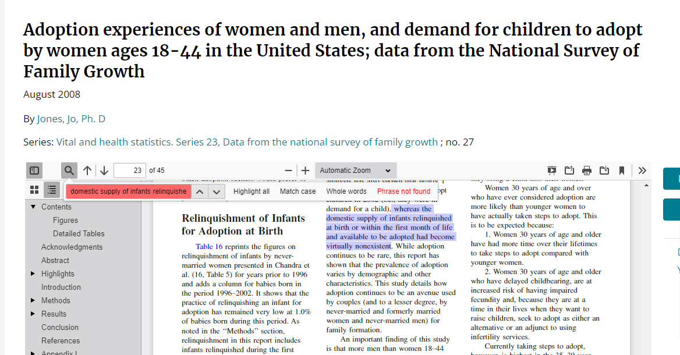The height and width of the screenshot is (355, 680).
Task: Toggle Whole words search option
Action: 346,191
